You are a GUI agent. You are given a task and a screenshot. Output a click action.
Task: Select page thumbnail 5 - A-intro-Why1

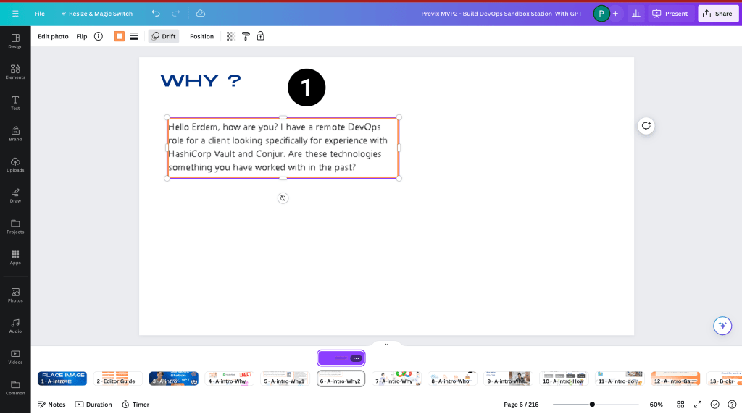point(285,379)
